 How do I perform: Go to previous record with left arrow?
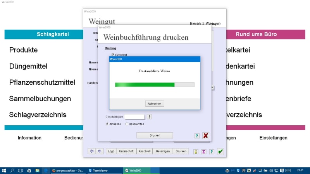tap(92, 151)
